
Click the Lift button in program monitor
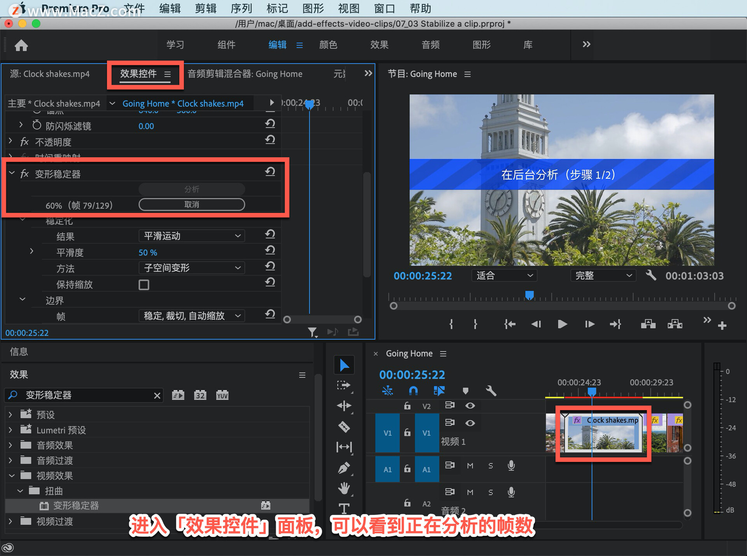pyautogui.click(x=648, y=324)
